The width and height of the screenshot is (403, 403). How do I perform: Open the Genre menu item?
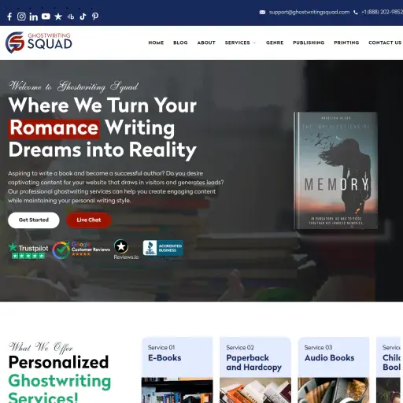(275, 43)
